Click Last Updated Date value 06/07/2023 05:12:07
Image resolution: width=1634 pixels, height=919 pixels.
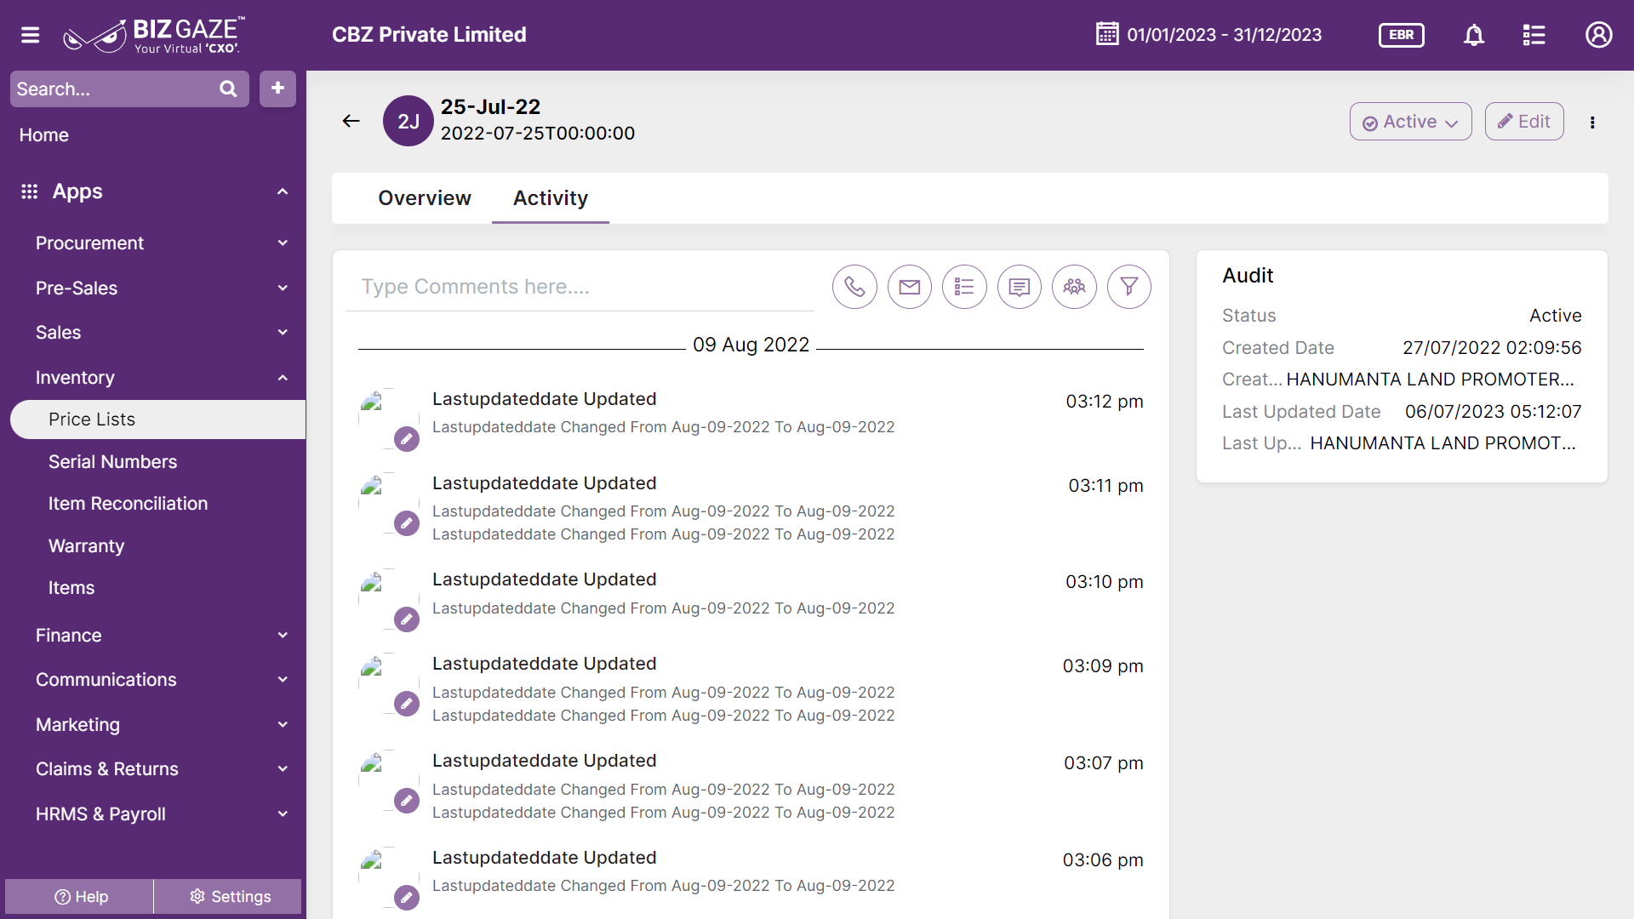coord(1493,412)
